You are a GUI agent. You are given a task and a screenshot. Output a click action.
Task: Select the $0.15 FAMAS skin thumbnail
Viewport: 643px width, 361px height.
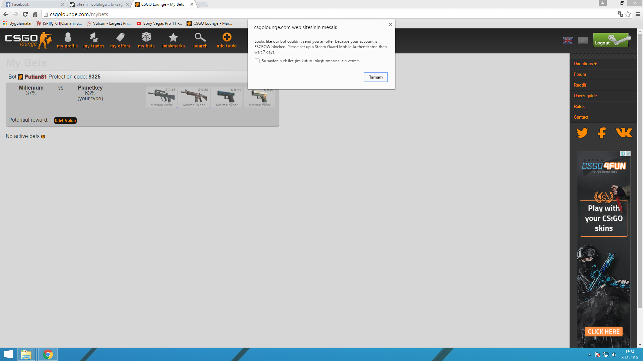click(x=161, y=97)
